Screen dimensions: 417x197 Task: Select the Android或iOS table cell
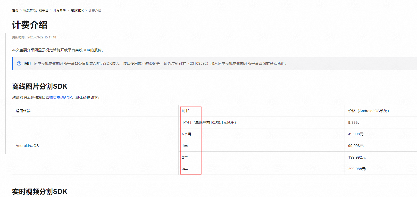point(95,146)
